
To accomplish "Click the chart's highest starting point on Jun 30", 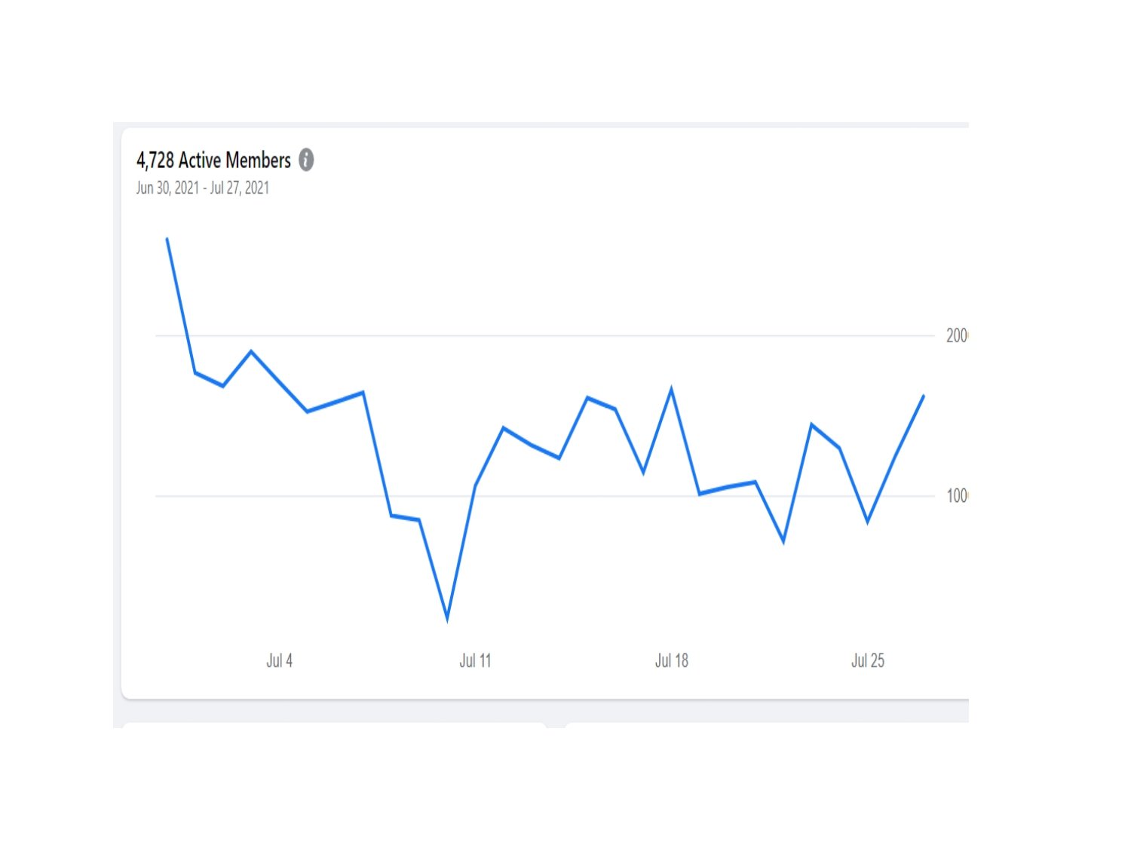I will click(x=167, y=239).
